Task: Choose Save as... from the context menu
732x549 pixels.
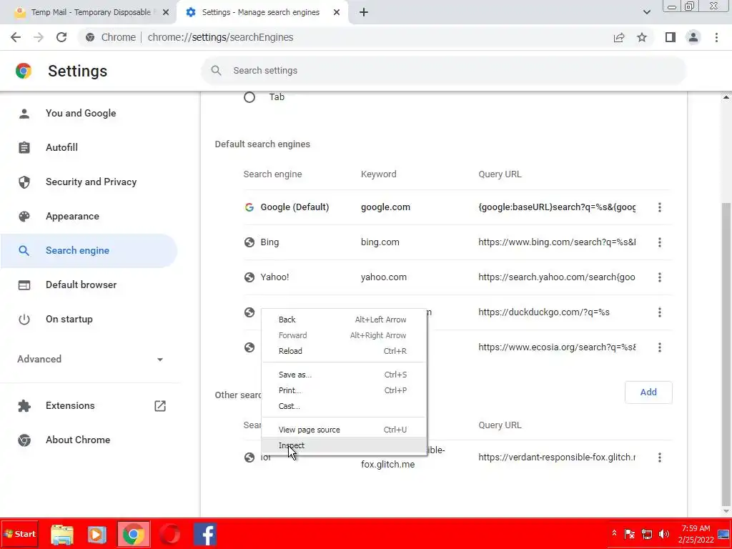Action: click(344, 375)
